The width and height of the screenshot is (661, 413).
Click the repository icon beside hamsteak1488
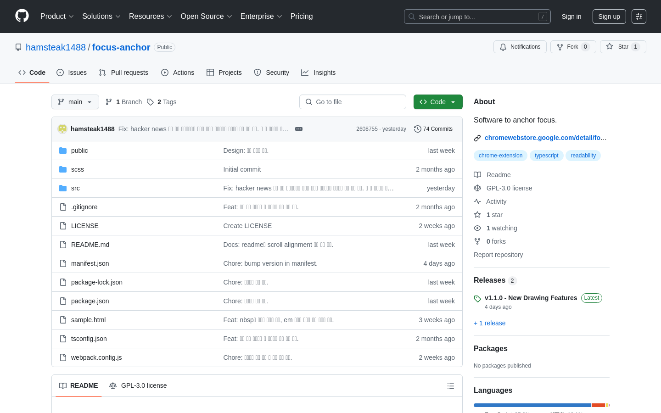18,47
